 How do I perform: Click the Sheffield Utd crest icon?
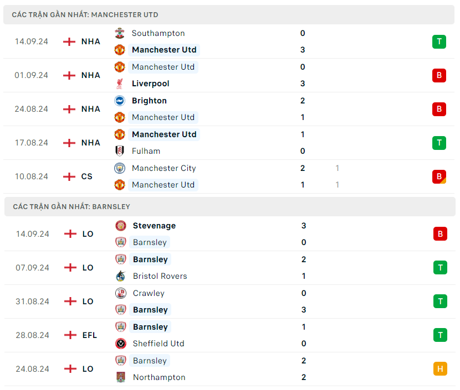[121, 344]
